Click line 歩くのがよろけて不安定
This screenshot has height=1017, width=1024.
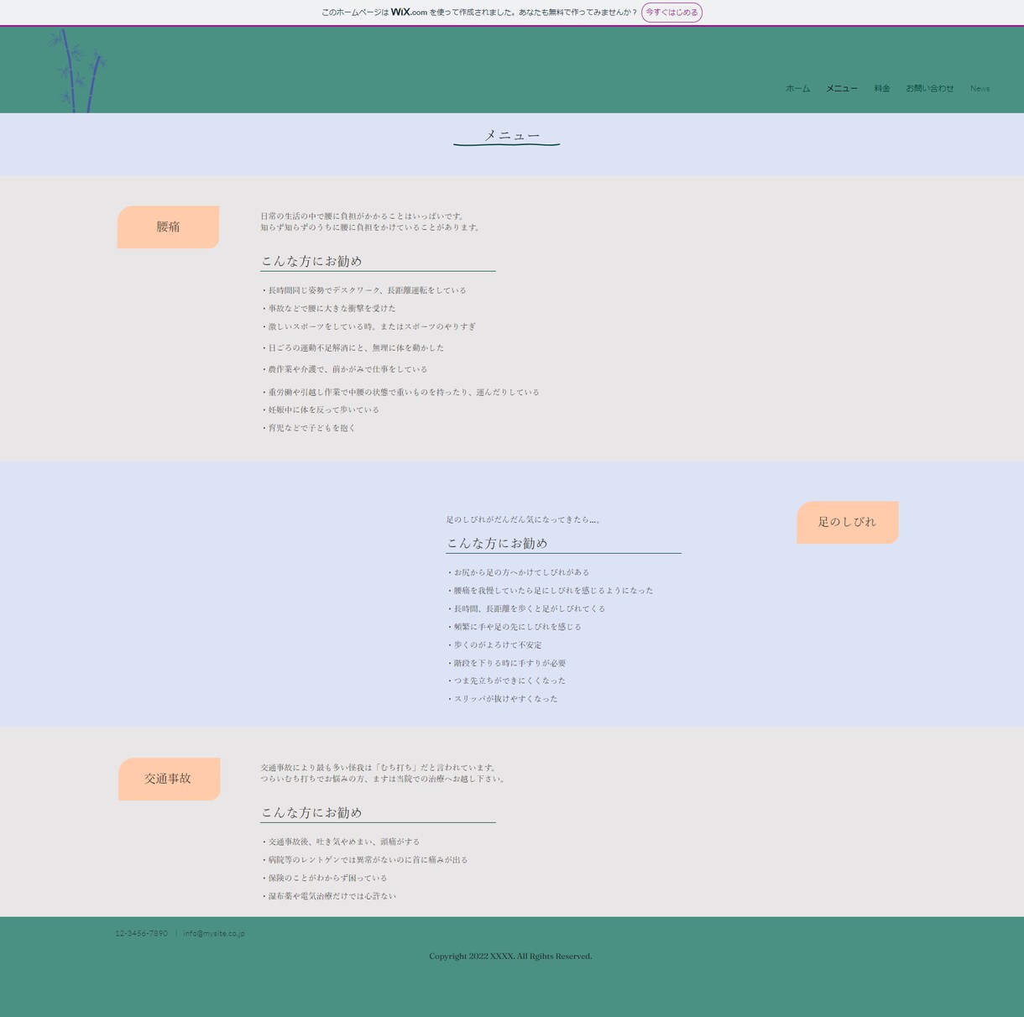(x=494, y=645)
